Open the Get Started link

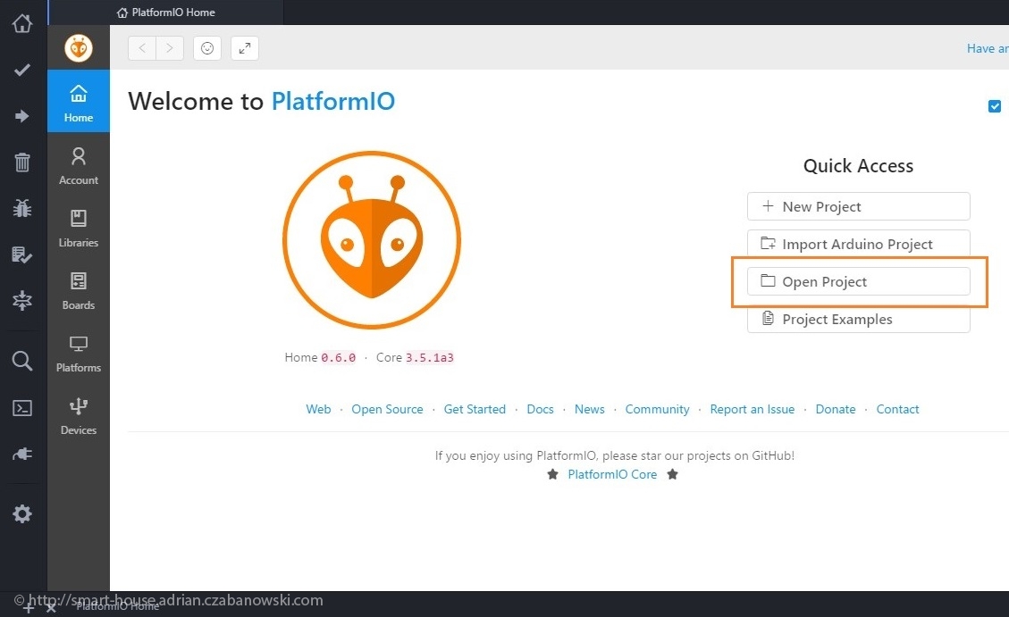[x=475, y=410]
